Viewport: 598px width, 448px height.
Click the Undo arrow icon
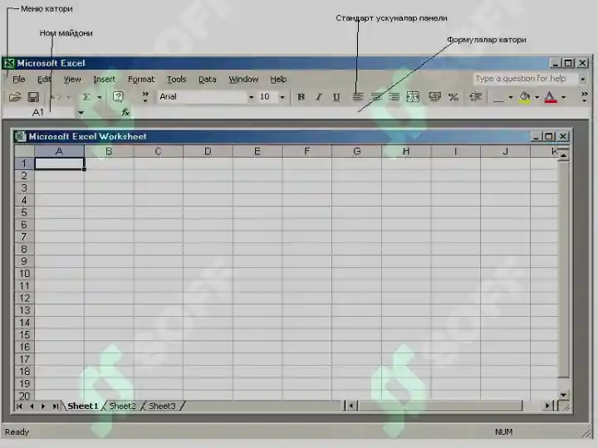coord(56,97)
